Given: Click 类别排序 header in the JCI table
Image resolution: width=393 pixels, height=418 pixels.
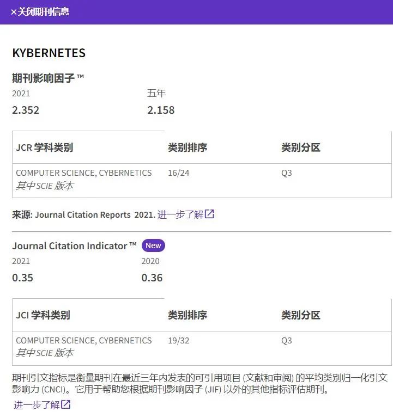Looking at the screenshot, I should [188, 315].
